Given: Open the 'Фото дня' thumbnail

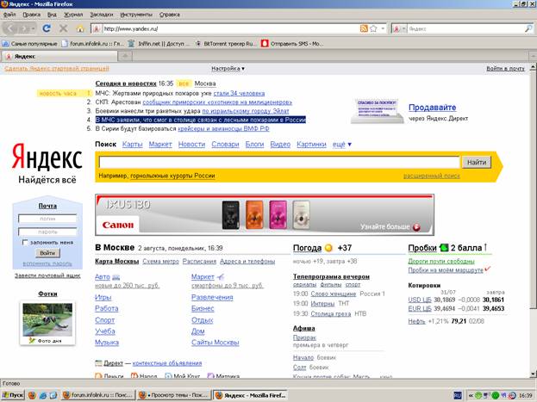Looking at the screenshot, I should (47, 320).
